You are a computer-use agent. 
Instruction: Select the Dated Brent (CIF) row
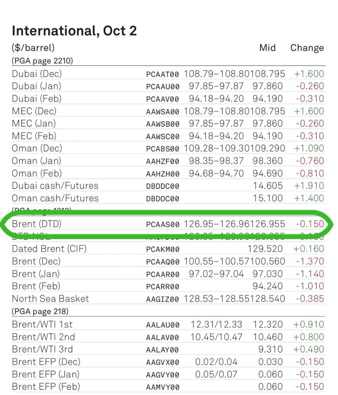point(168,249)
